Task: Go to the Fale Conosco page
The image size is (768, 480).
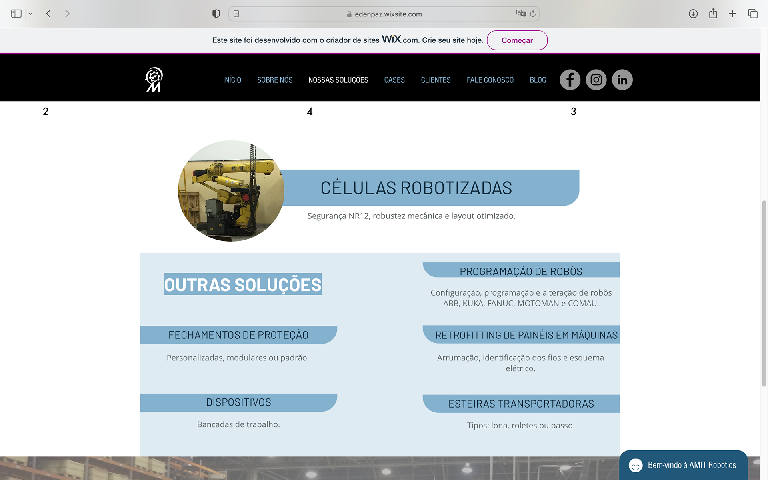Action: 490,80
